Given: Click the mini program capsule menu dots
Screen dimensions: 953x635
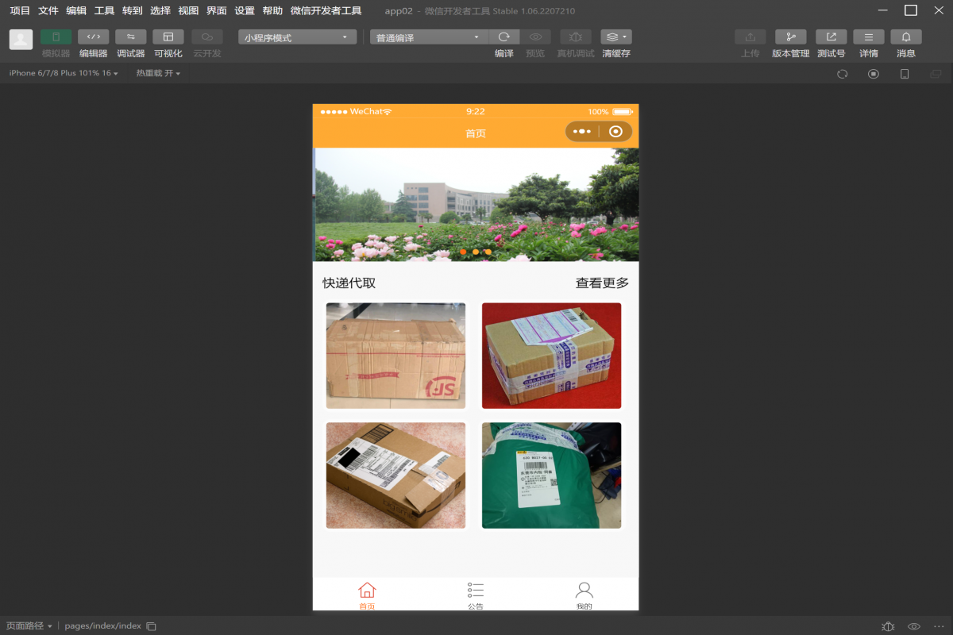Looking at the screenshot, I should click(582, 132).
